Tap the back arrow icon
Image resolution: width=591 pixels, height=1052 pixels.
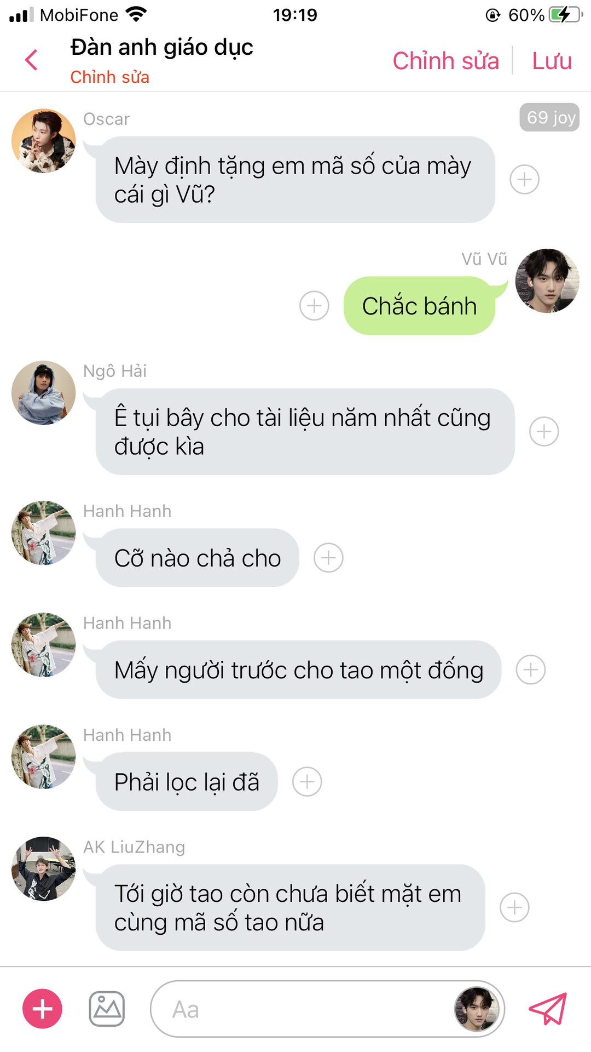tap(32, 60)
